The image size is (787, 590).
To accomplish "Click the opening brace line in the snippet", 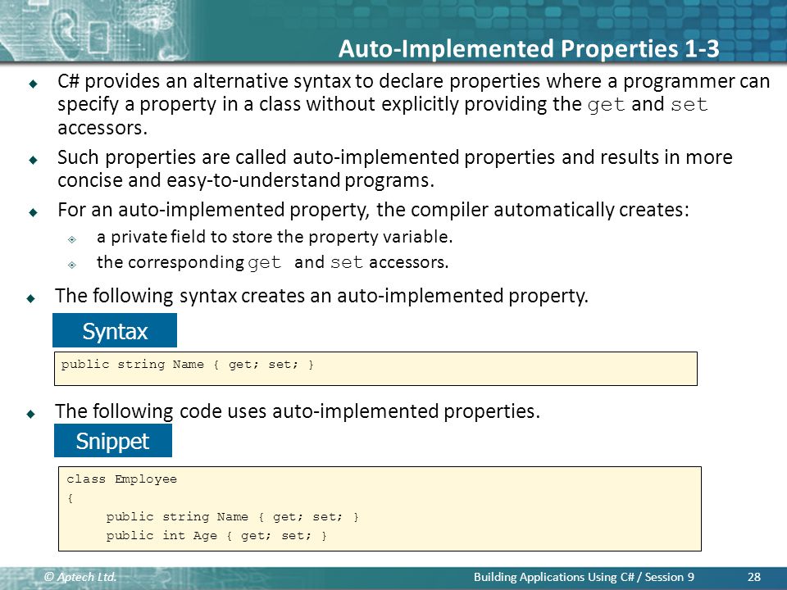I will coord(71,498).
